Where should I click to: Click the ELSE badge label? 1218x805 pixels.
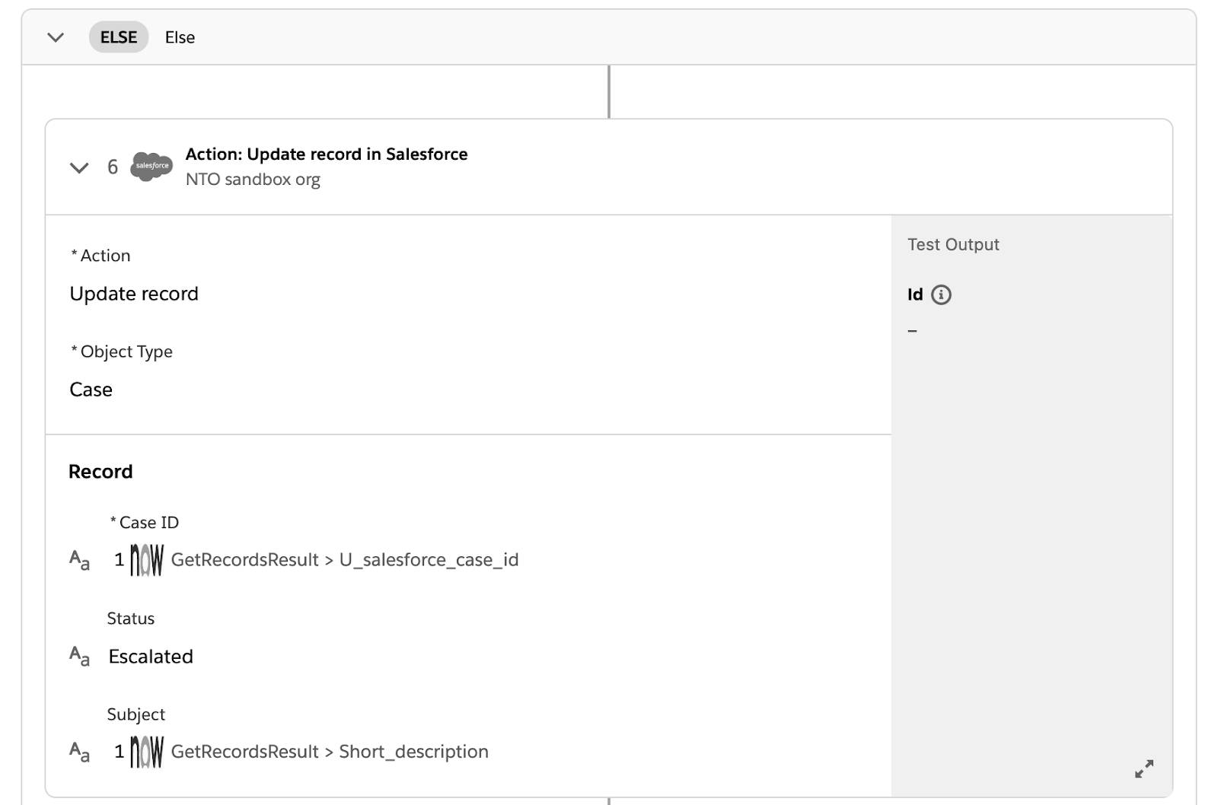(x=119, y=37)
